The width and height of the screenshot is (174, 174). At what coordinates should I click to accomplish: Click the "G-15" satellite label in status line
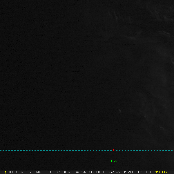coord(26,172)
